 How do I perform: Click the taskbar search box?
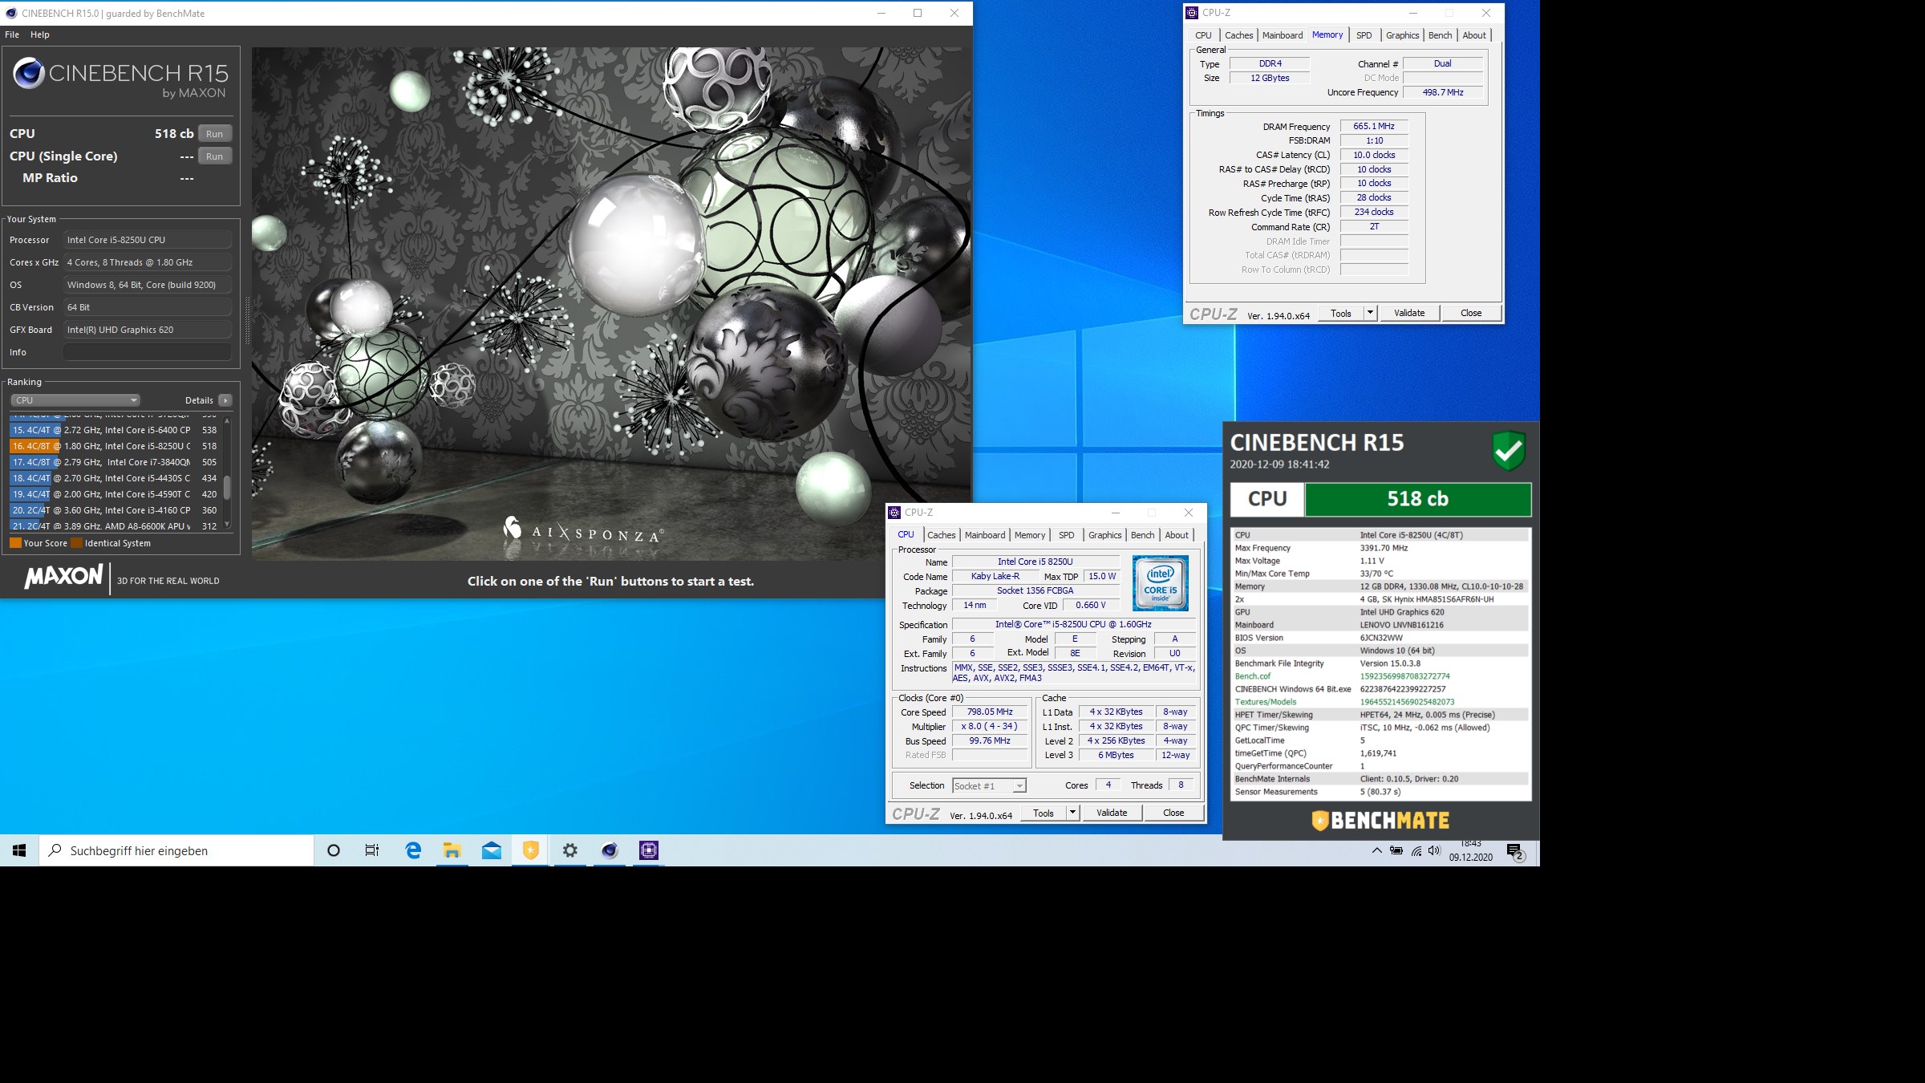click(176, 850)
